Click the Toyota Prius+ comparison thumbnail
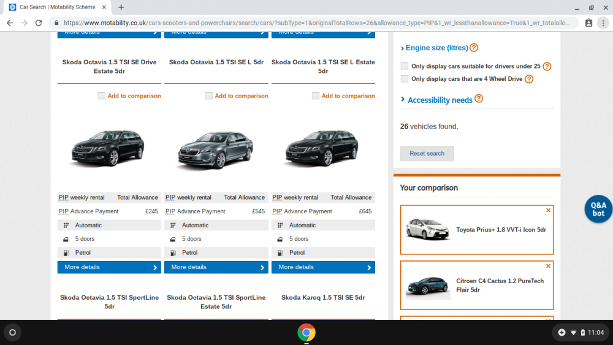 pos(427,229)
